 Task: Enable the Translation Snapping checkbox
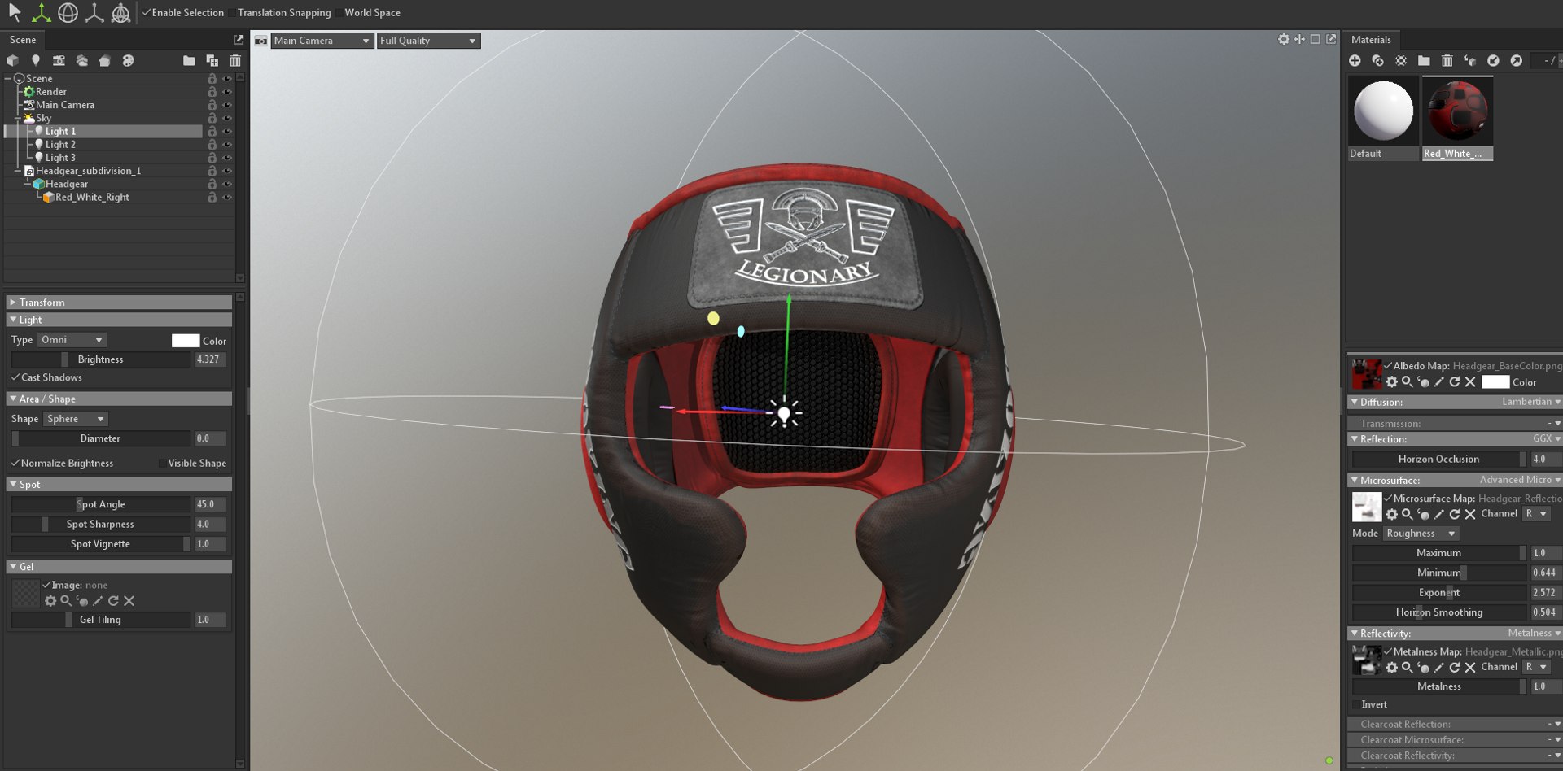pyautogui.click(x=233, y=12)
